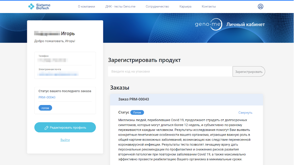The image size is (294, 165).
Task: Click the Зарегистрировать продукт heading
Action: [144, 60]
